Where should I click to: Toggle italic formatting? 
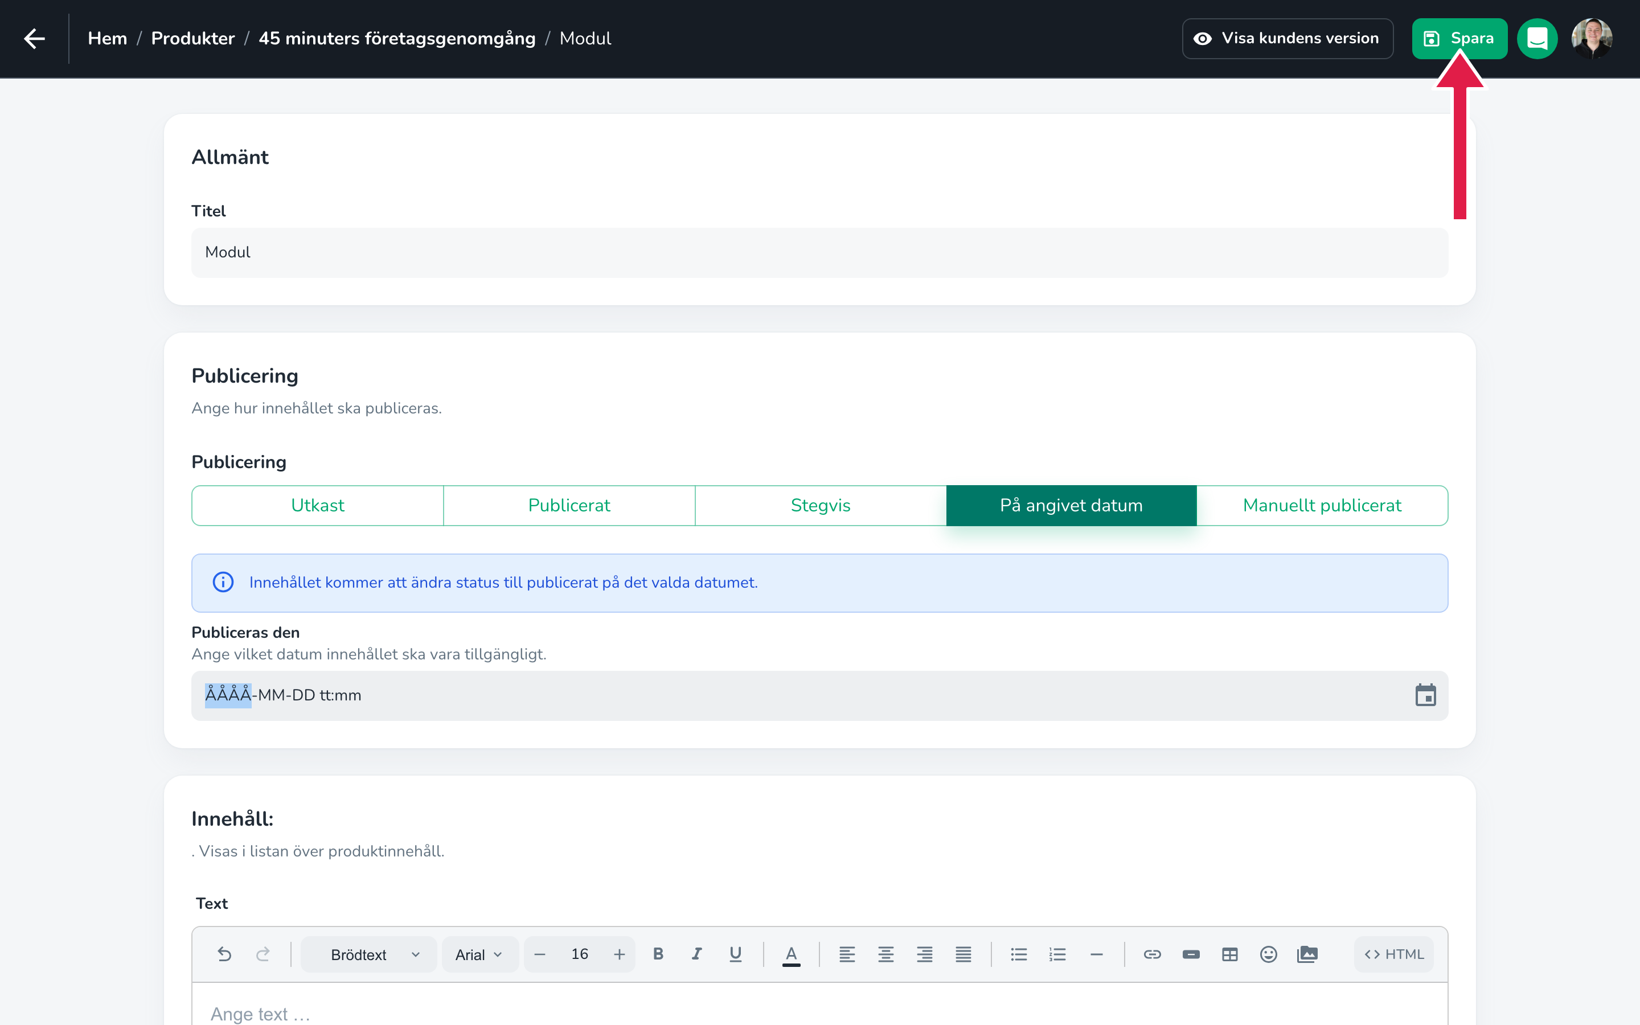pos(696,954)
